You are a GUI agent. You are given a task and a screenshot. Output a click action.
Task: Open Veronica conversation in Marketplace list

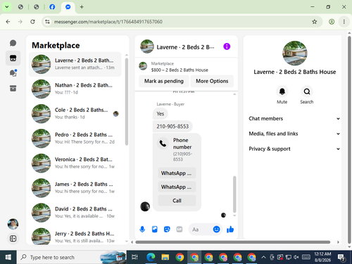coord(75,163)
